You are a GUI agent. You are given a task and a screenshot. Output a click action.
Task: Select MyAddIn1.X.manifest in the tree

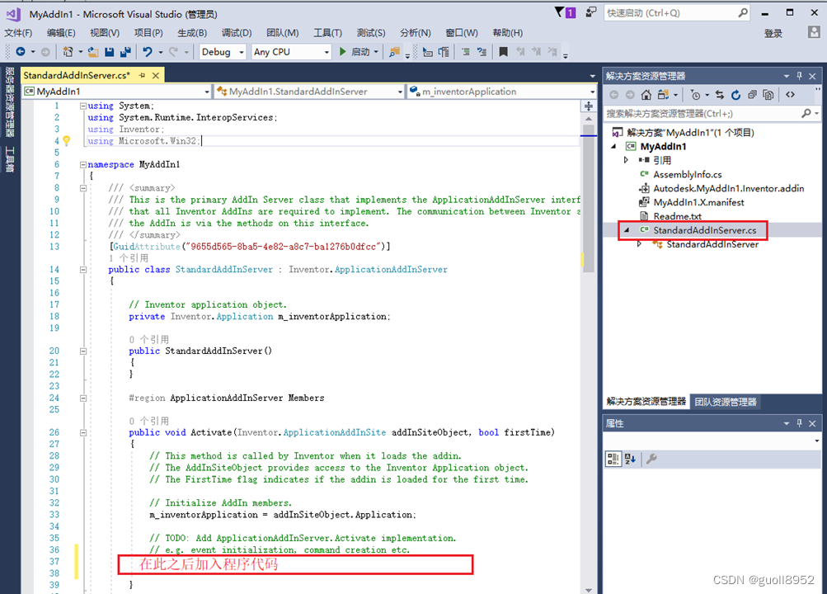(x=698, y=202)
